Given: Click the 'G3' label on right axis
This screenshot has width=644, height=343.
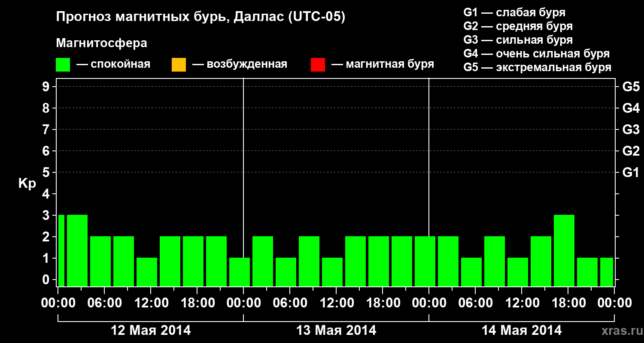Looking at the screenshot, I should [631, 129].
